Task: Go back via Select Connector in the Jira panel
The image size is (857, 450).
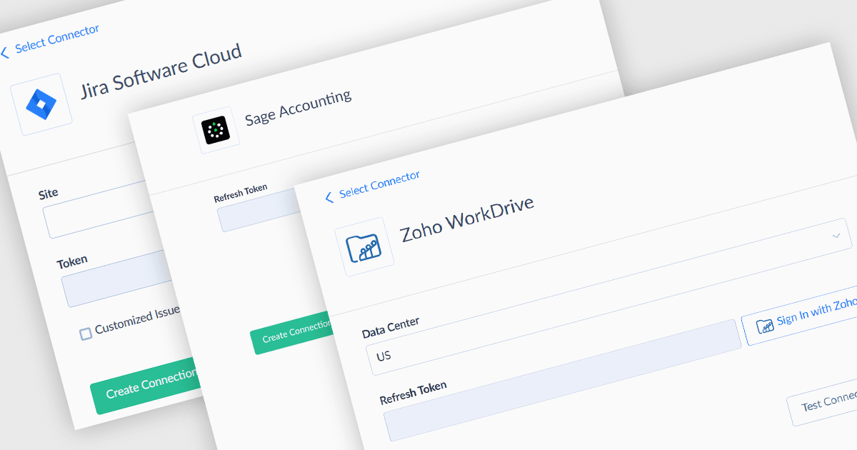Action: [56, 39]
